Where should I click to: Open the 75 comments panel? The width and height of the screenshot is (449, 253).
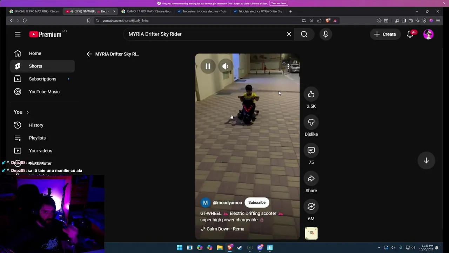pos(311,150)
